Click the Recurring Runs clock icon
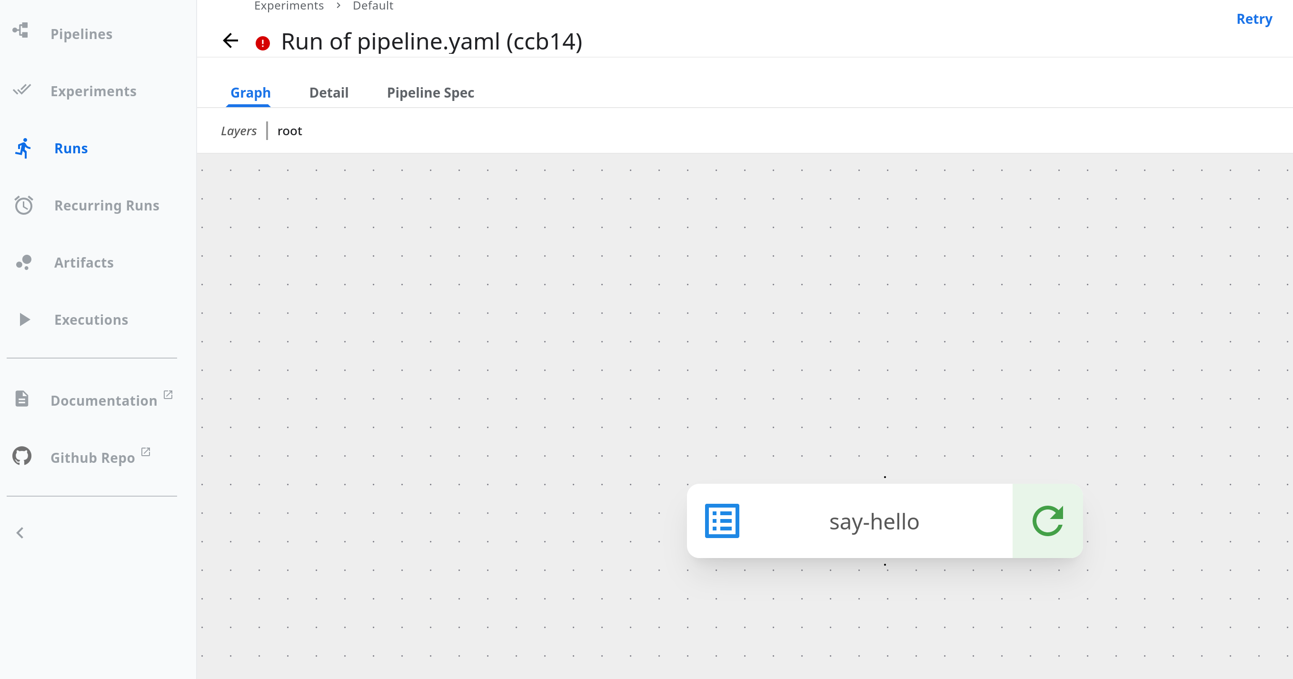 point(24,205)
